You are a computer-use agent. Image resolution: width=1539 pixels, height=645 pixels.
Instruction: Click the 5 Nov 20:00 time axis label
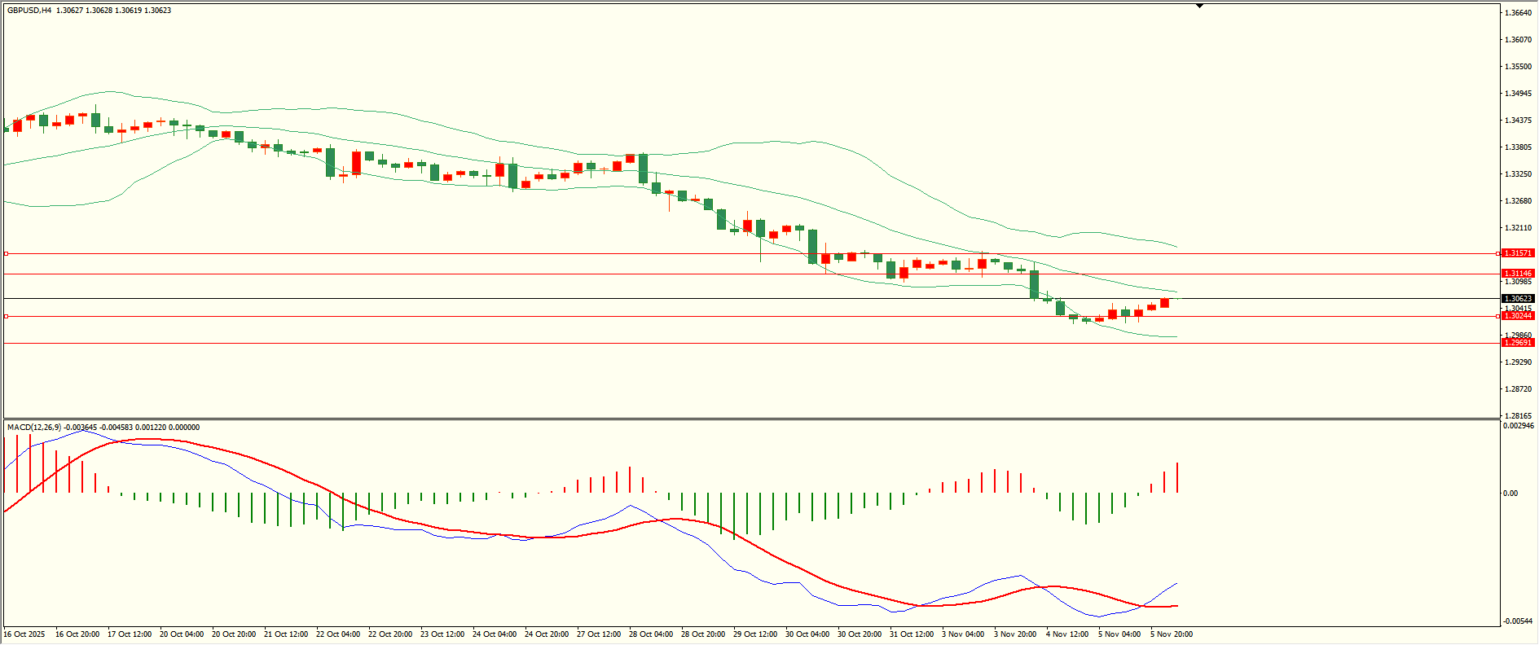click(x=1171, y=634)
